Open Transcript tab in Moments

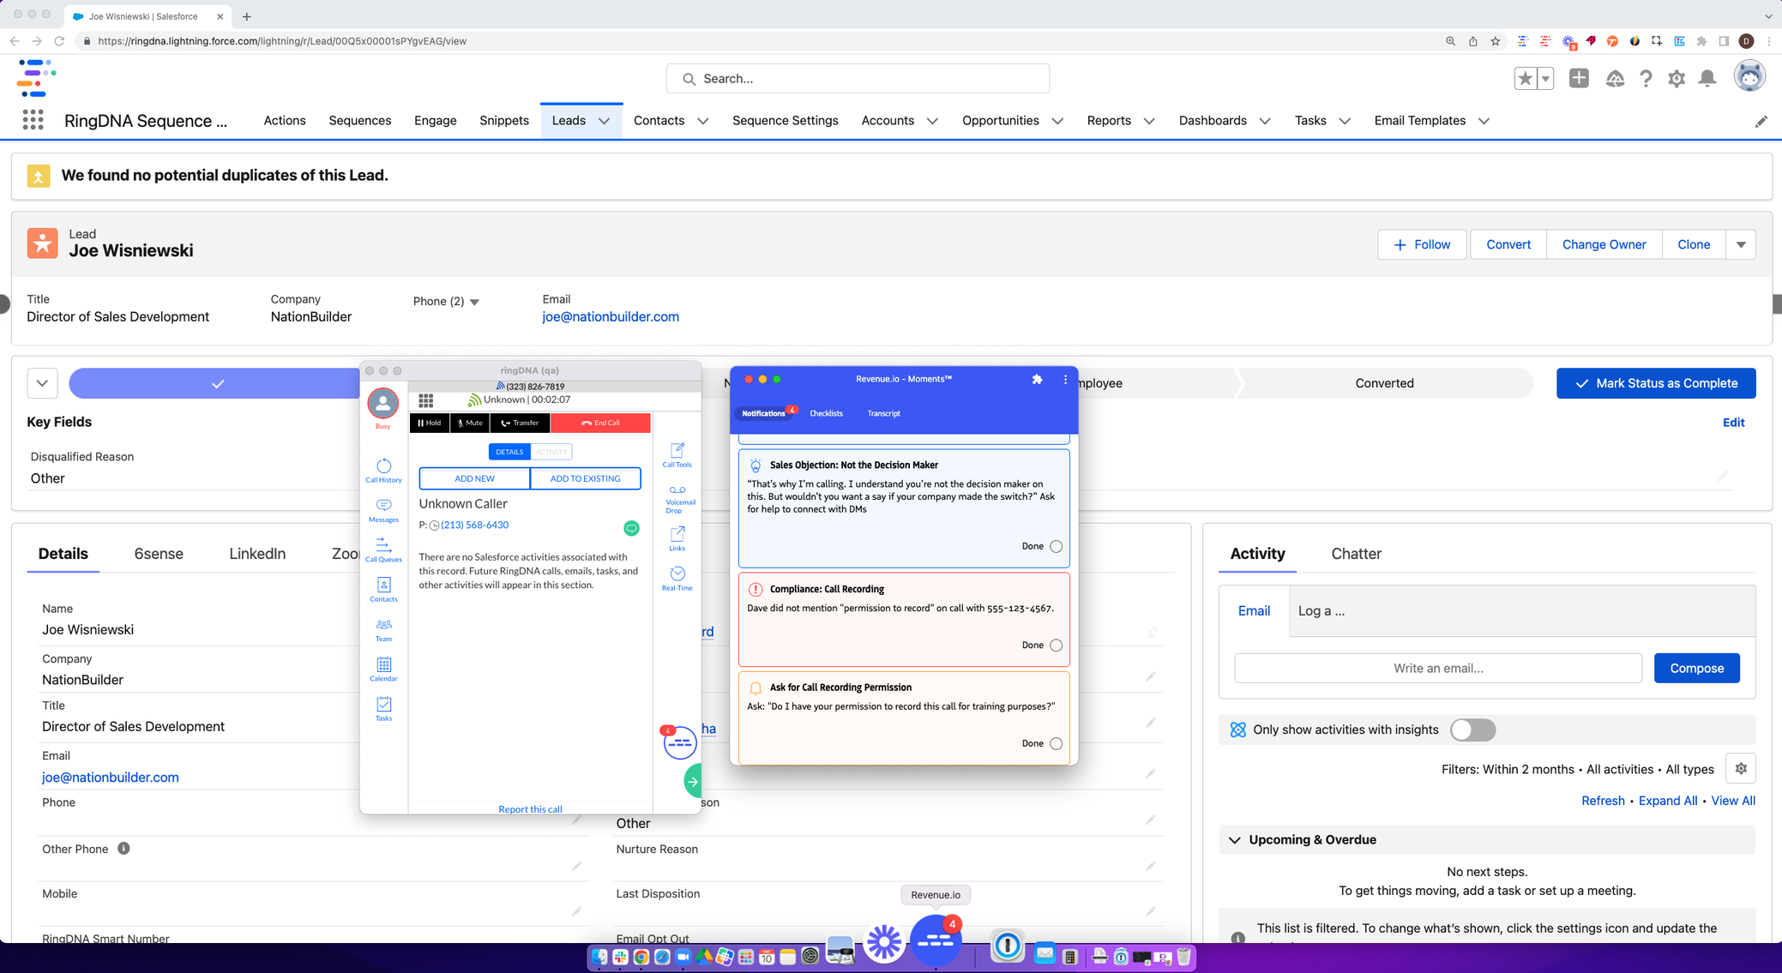[883, 413]
